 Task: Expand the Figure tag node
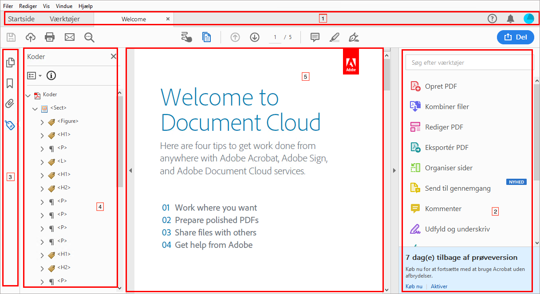pyautogui.click(x=43, y=122)
